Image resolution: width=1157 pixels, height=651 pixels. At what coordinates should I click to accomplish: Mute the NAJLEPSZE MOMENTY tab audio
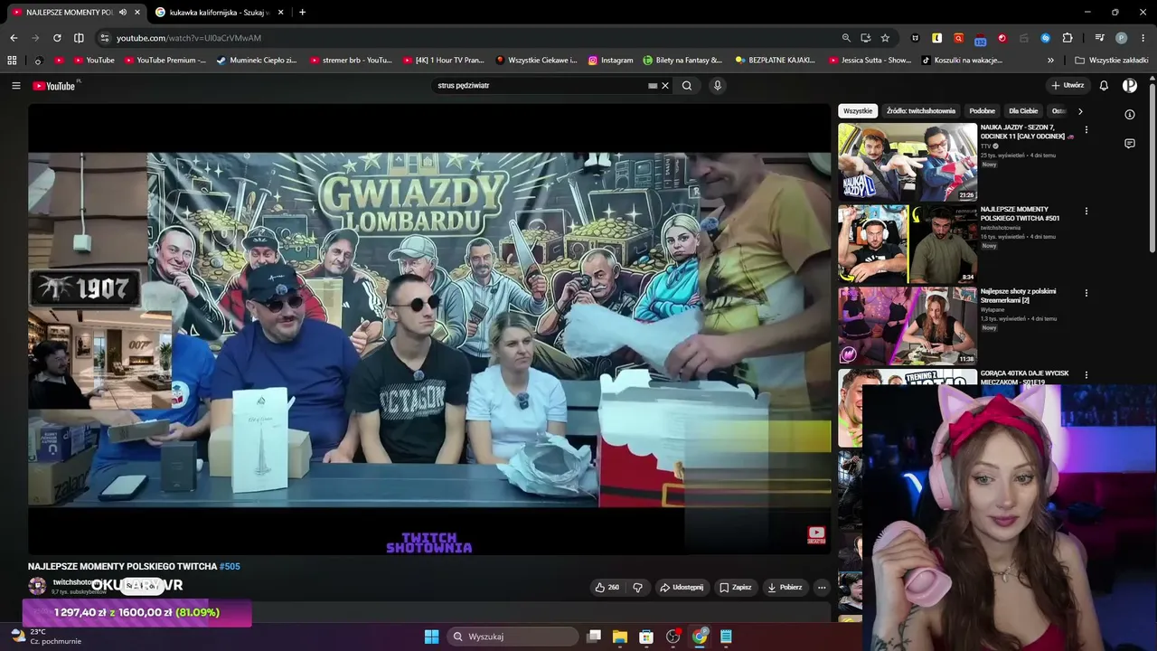click(x=122, y=13)
